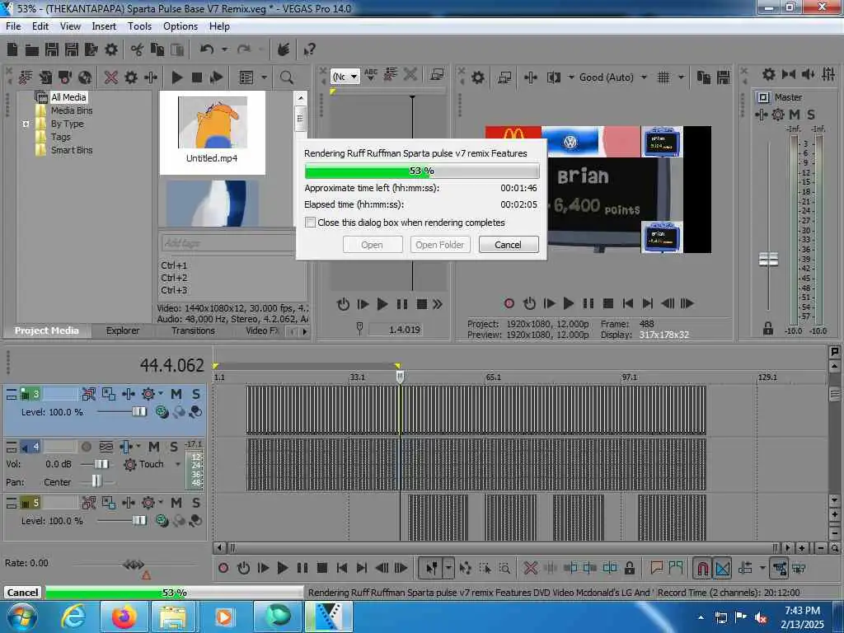Mute audio Track 4
Screen dimensions: 844x633
click(x=154, y=447)
